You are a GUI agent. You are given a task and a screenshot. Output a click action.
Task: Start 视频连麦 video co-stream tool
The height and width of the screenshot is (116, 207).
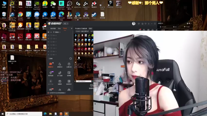(x=50, y=74)
